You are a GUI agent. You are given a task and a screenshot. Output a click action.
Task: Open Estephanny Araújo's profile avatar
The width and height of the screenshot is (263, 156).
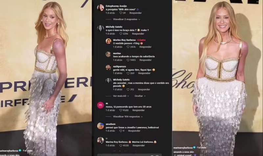coord(101,8)
